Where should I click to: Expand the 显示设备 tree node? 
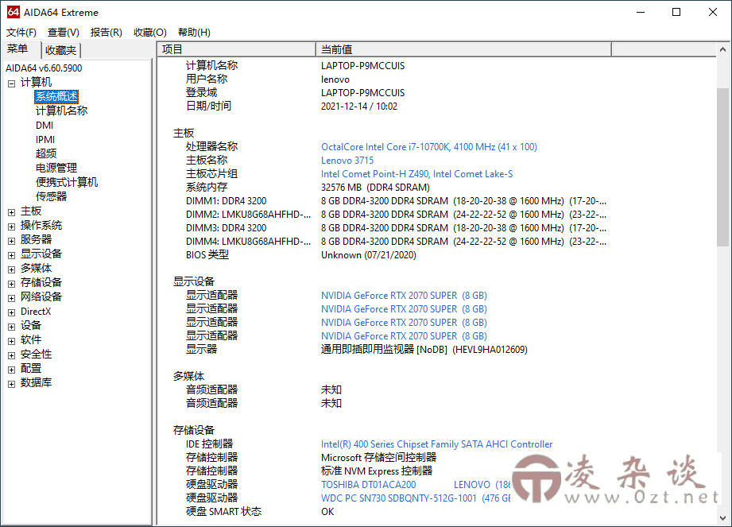click(12, 255)
